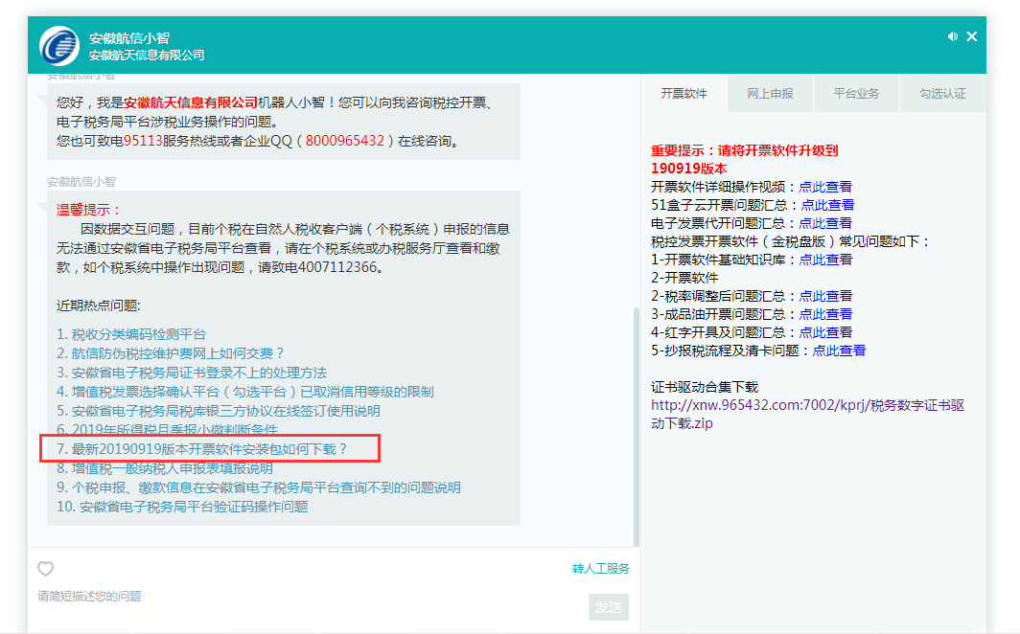1020x634 pixels.
Task: Click the 温馨提示 heading
Action: point(89,210)
